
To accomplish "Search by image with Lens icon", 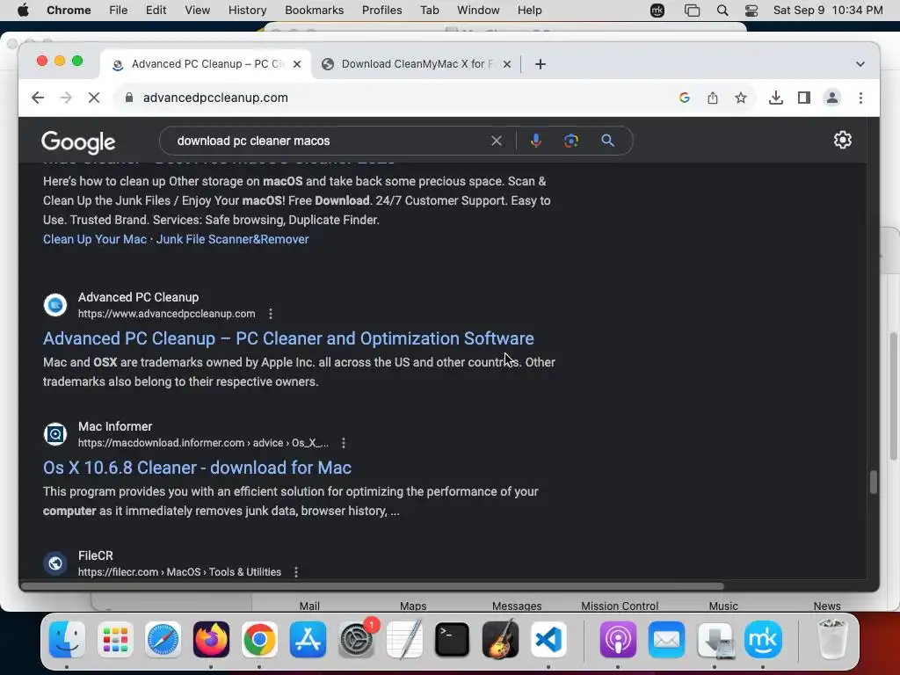I will pyautogui.click(x=571, y=141).
